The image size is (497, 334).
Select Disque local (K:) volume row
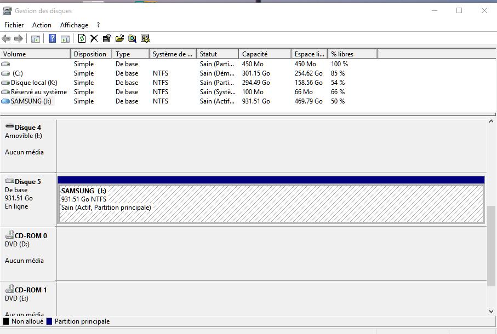(x=33, y=83)
